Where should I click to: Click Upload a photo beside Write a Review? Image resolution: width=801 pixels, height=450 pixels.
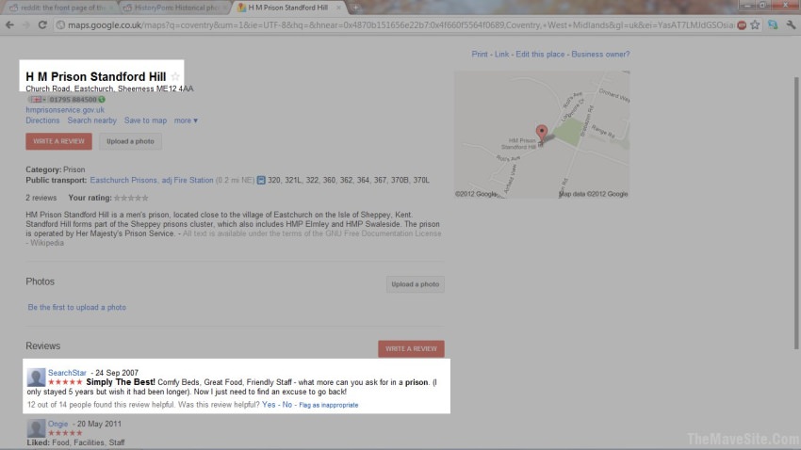tap(130, 141)
